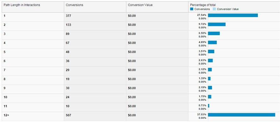Click the 27.54% bar for path length 1

[x=233, y=16]
